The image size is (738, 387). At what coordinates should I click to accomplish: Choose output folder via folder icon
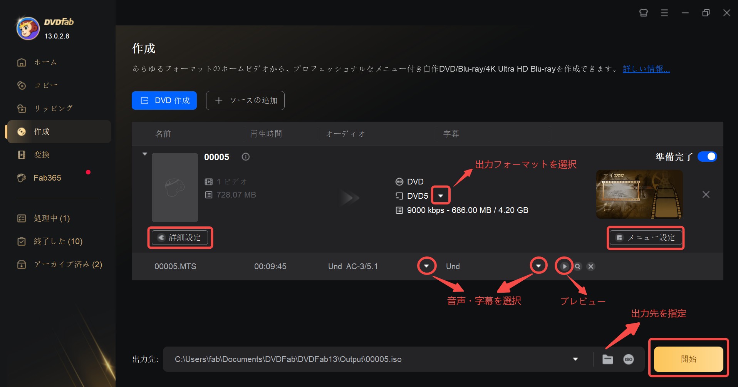(608, 359)
